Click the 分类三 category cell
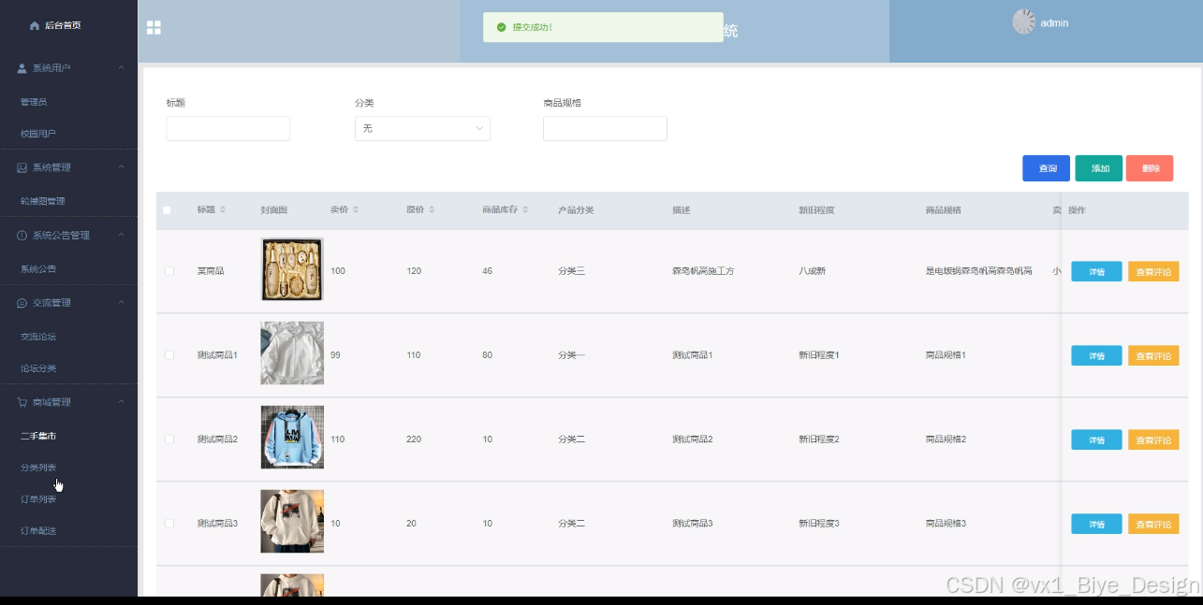The height and width of the screenshot is (605, 1203). coord(571,271)
